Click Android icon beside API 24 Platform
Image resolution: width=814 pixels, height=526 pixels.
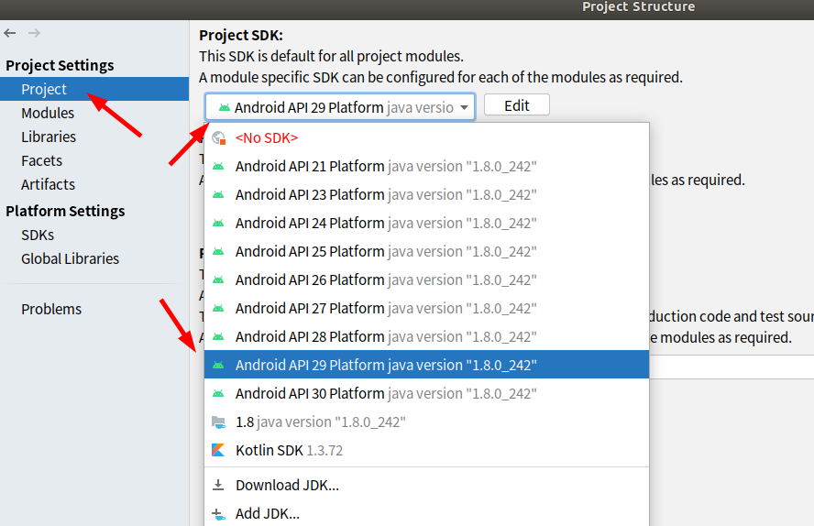click(x=218, y=223)
